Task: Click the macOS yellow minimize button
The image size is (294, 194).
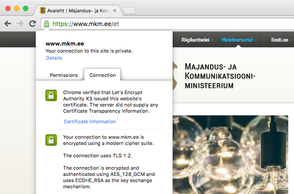Action: pos(17,8)
